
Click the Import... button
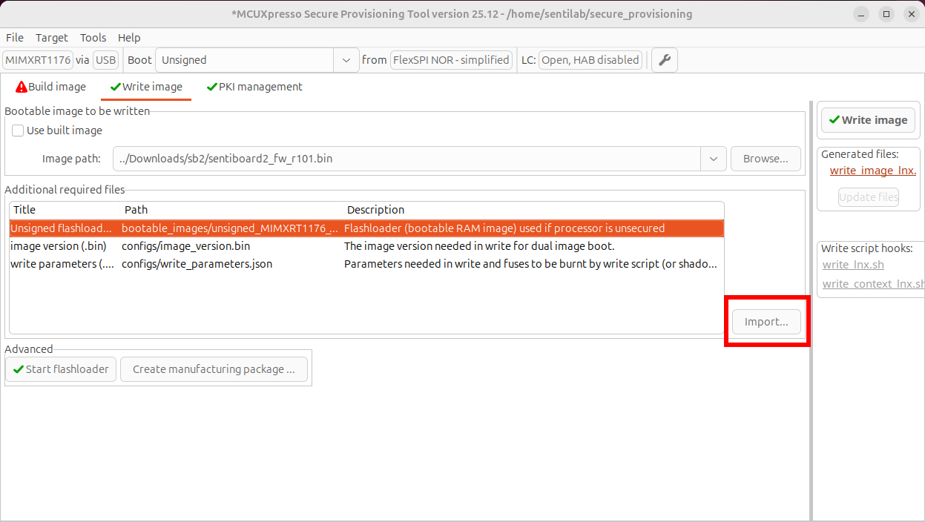766,322
